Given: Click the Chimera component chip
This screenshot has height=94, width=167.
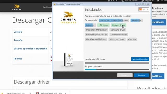Looking at the screenshot, I should pos(132,39).
